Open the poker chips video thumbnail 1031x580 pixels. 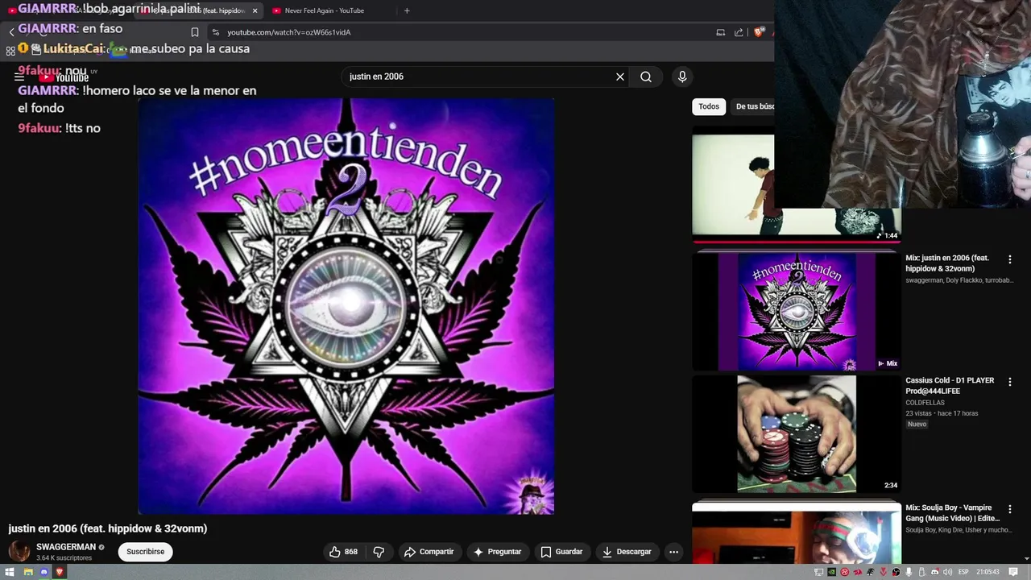[797, 433]
